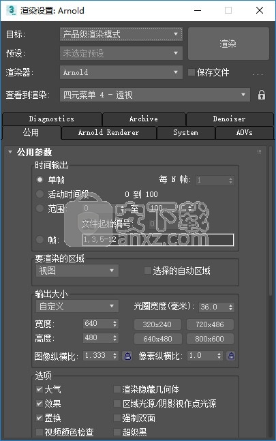Click the every Nth frame spinner
276x441 pixels.
pyautogui.click(x=231, y=180)
